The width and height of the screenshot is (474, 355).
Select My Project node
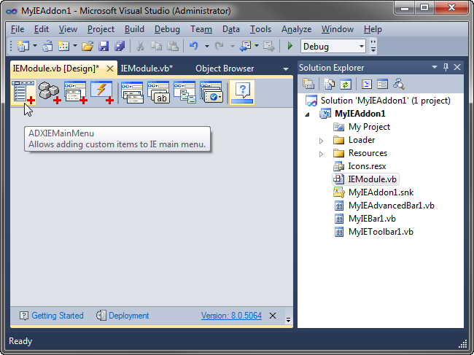coord(369,127)
